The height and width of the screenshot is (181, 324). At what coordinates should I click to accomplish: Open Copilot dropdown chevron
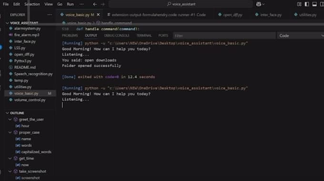coord(263,4)
